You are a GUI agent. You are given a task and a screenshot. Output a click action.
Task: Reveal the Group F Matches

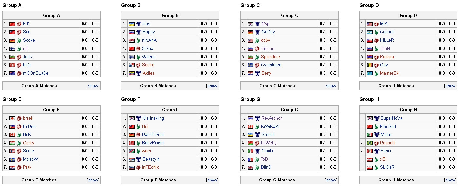pos(212,180)
